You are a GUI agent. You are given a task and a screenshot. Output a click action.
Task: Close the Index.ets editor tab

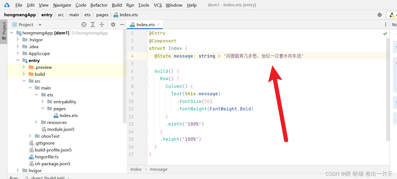[159, 25]
